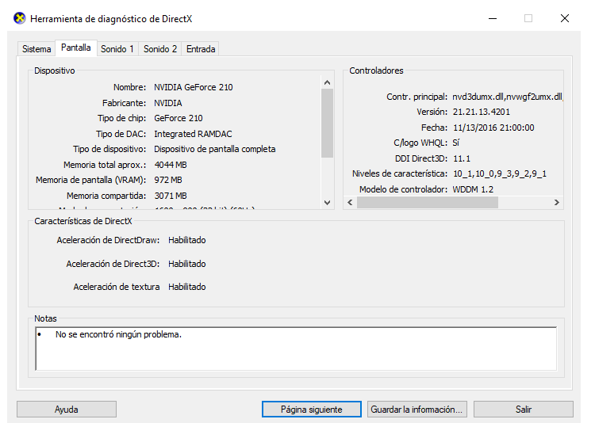Click the note 'No se encontró ningún problema.'
This screenshot has height=423, width=595.
pyautogui.click(x=118, y=334)
